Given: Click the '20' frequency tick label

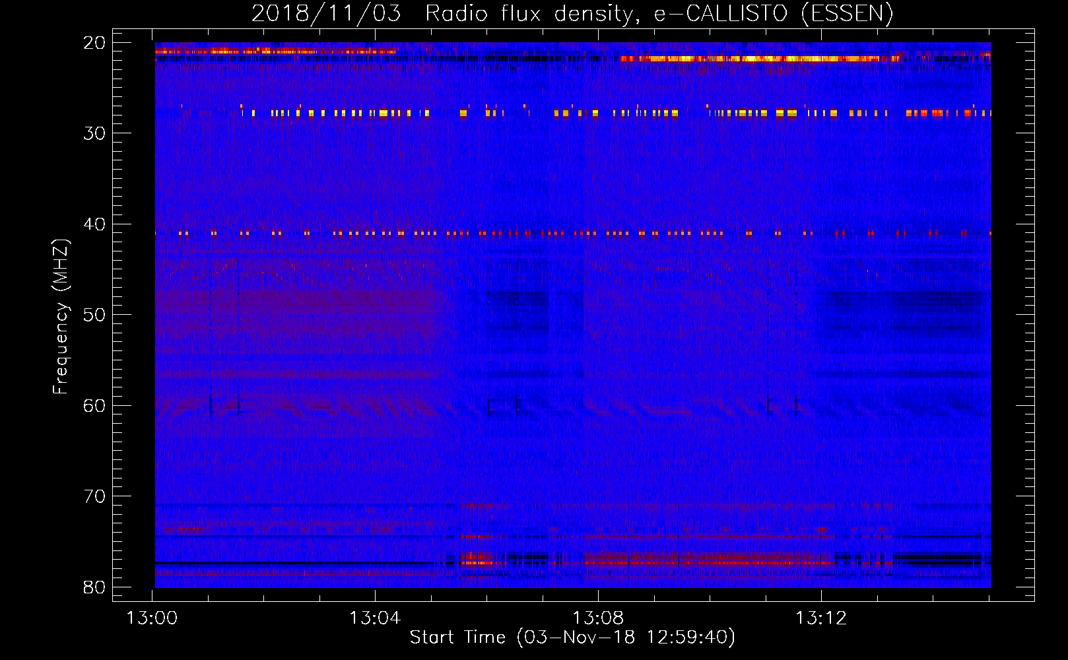Looking at the screenshot, I should coord(95,43).
